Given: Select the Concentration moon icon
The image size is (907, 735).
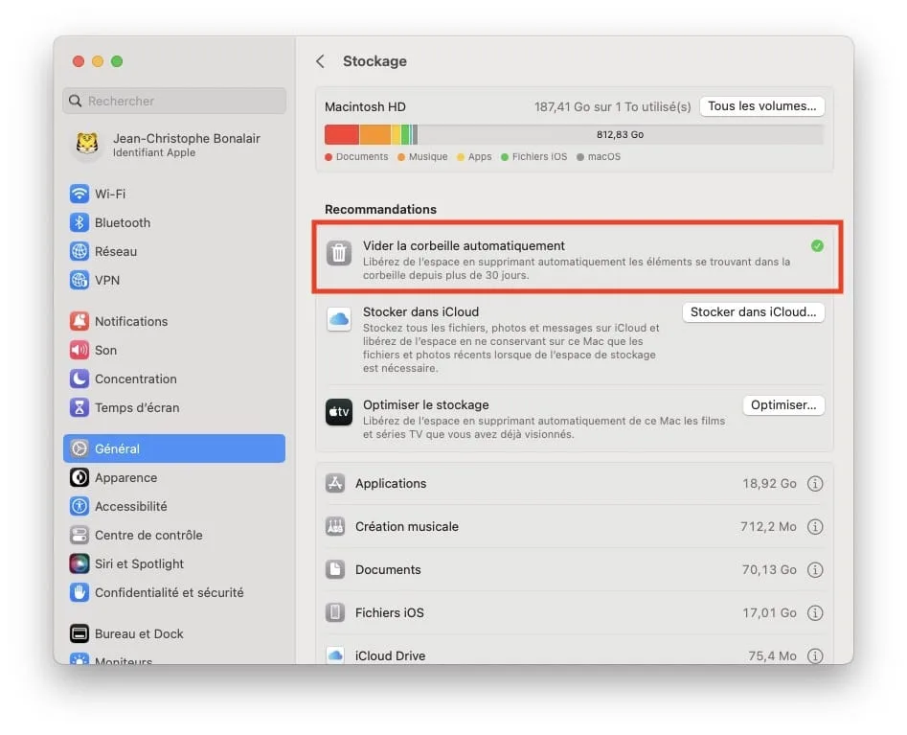Looking at the screenshot, I should tap(79, 379).
